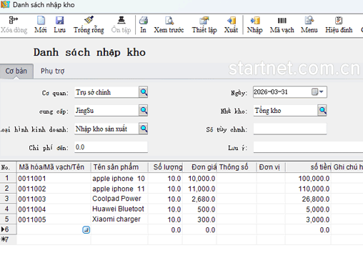Click product cell apple iphone 10
Image resolution: width=363 pixels, height=258 pixels.
[x=119, y=178]
